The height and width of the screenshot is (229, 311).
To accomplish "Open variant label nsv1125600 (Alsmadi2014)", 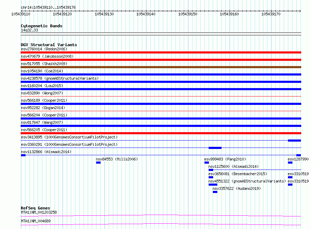I will pyautogui.click(x=233, y=166).
